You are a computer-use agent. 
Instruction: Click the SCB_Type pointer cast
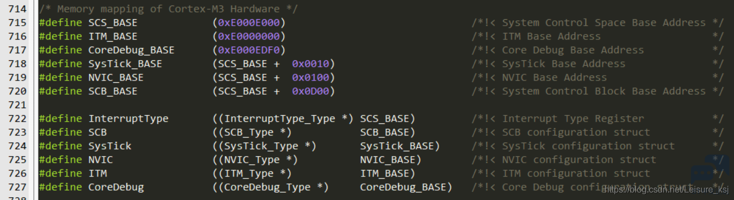pyautogui.click(x=255, y=132)
